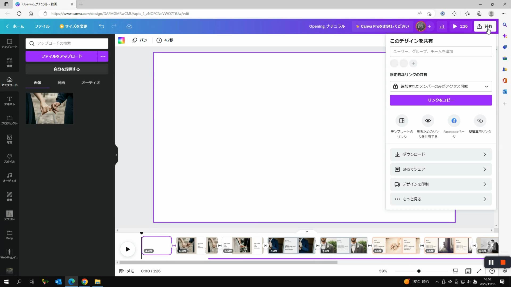Click the リンクをコピー button

tap(441, 100)
